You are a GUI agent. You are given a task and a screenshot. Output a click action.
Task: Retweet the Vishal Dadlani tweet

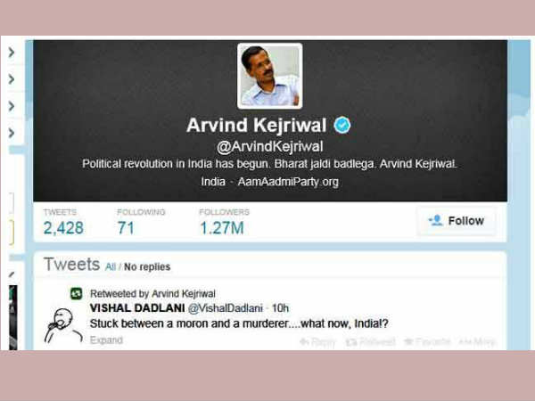(370, 341)
